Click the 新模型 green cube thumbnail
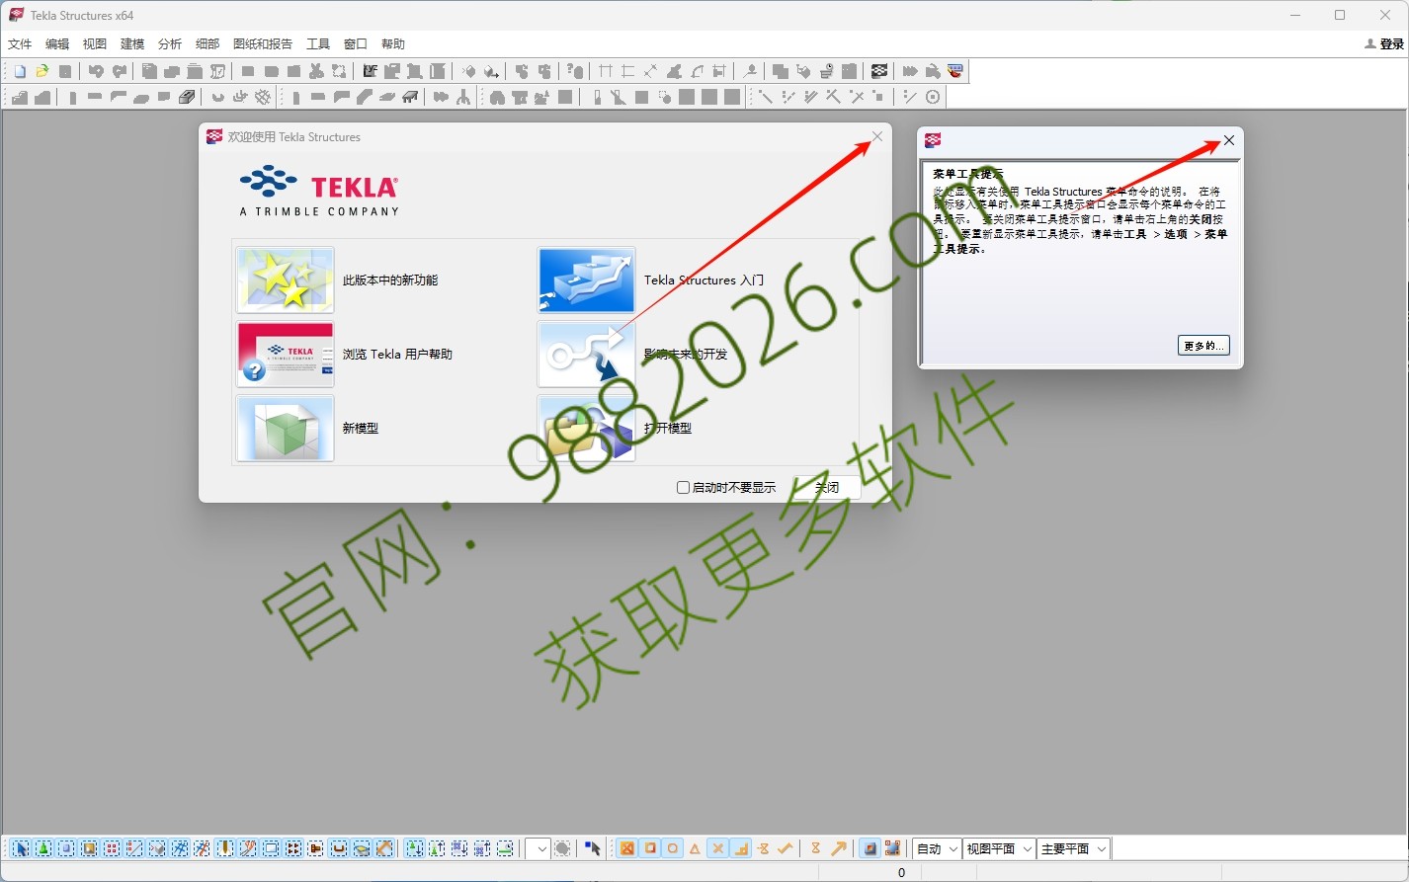Viewport: 1409px width, 882px height. pos(285,428)
